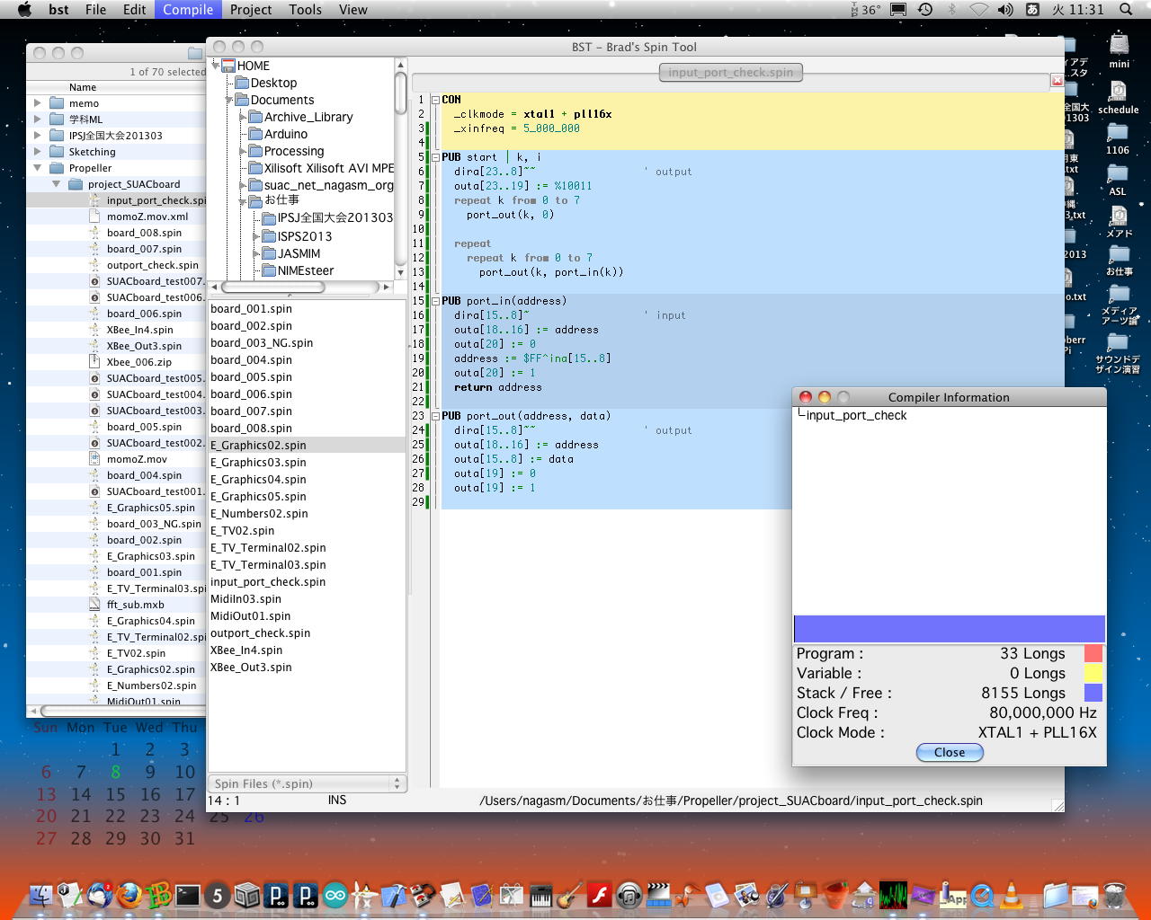1151x920 pixels.
Task: Close the input_port_check.spin tab via red X
Action: point(1057,82)
